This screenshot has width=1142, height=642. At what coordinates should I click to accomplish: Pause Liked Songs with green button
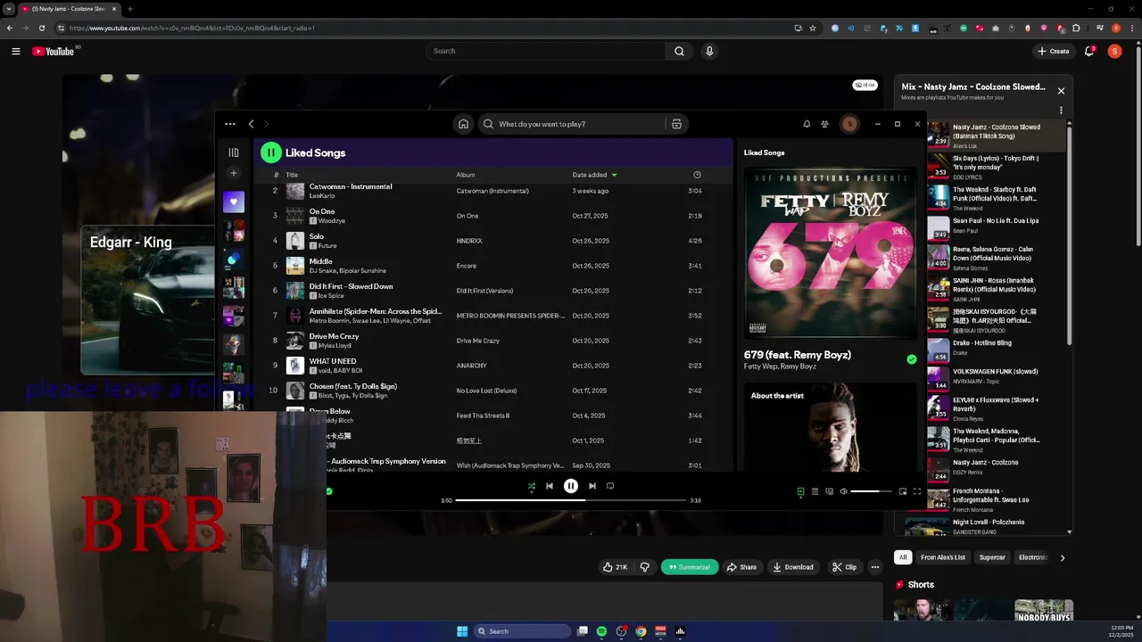tap(270, 152)
